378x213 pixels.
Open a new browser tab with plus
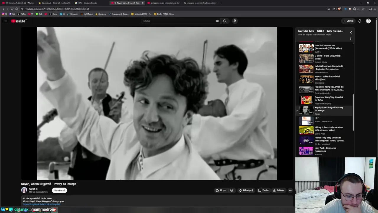[221, 3]
